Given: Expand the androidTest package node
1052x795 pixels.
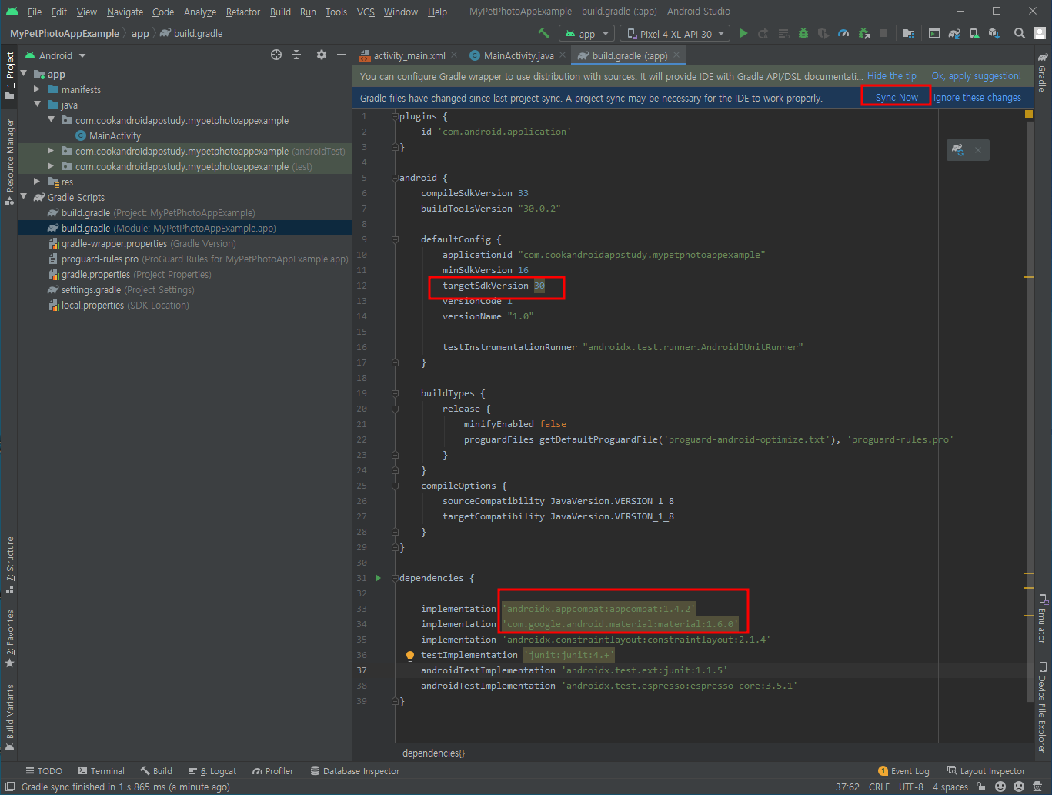Looking at the screenshot, I should pos(51,151).
